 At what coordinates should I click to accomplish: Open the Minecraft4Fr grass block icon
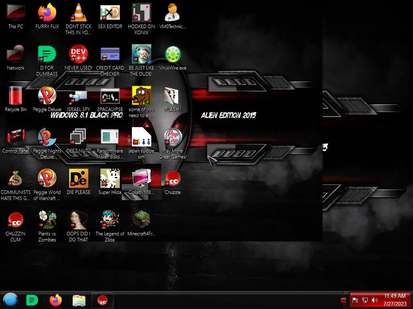point(141,224)
